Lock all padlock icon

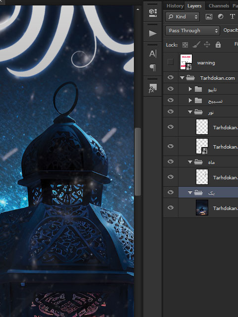(218, 45)
